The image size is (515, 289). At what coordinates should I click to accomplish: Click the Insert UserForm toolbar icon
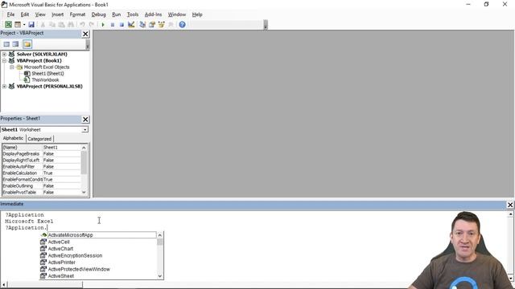point(18,25)
